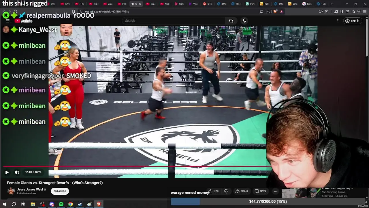369x208 pixels.
Task: Switch to the 'Smil' tab
Action: (293, 4)
